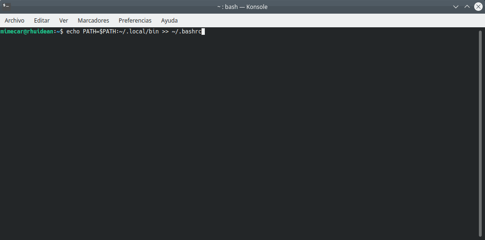The width and height of the screenshot is (485, 240).
Task: Click the echo command word
Action: tap(73, 31)
